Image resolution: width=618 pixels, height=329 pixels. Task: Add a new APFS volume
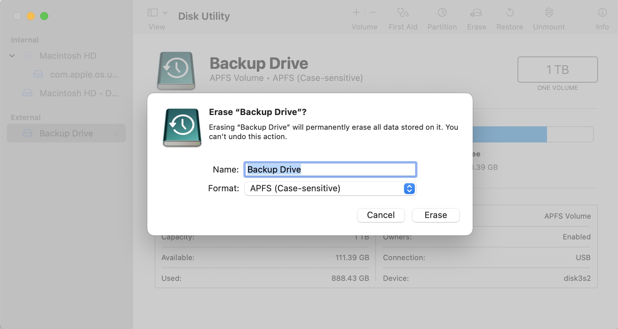point(356,13)
